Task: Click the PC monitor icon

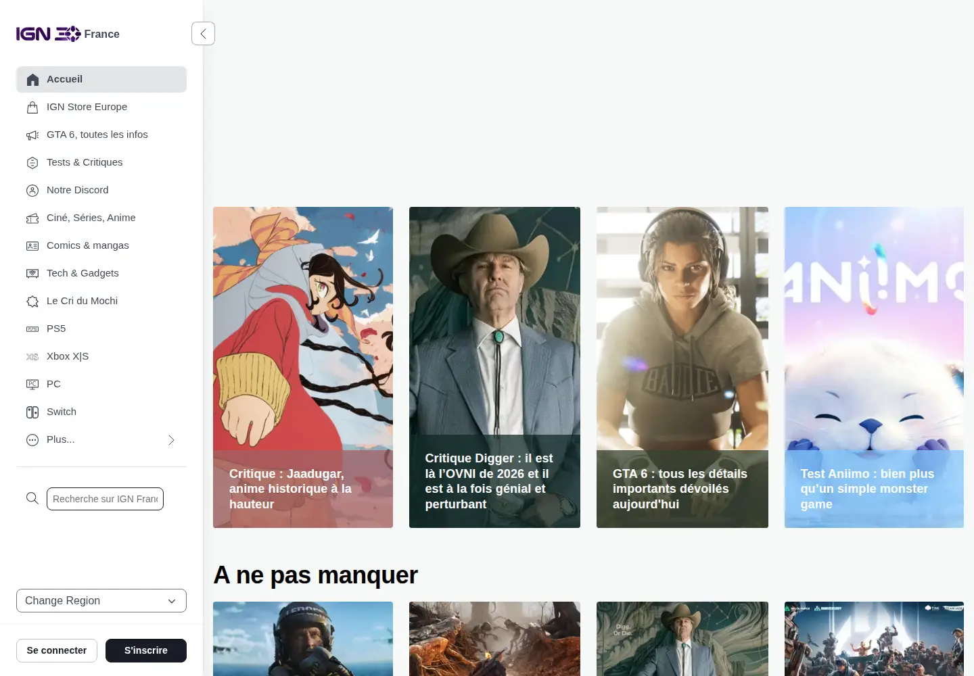Action: click(x=32, y=385)
